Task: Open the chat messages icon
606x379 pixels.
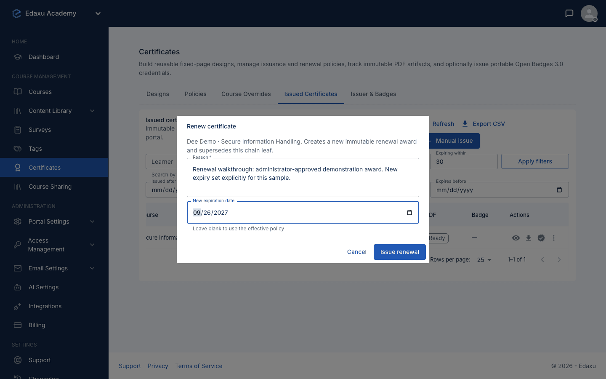Action: (x=569, y=13)
